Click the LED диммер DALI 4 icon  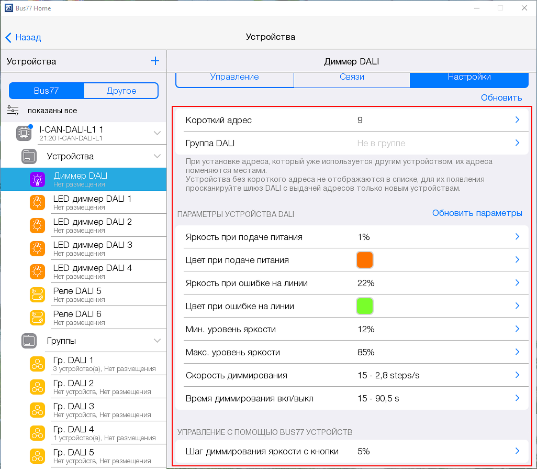pyautogui.click(x=37, y=271)
